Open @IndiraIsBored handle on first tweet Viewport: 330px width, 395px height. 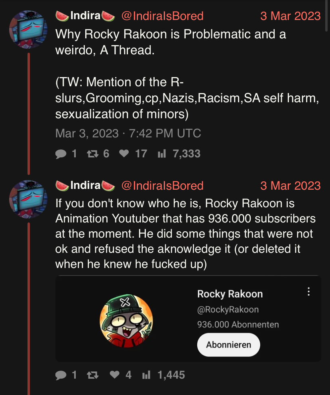click(x=162, y=16)
